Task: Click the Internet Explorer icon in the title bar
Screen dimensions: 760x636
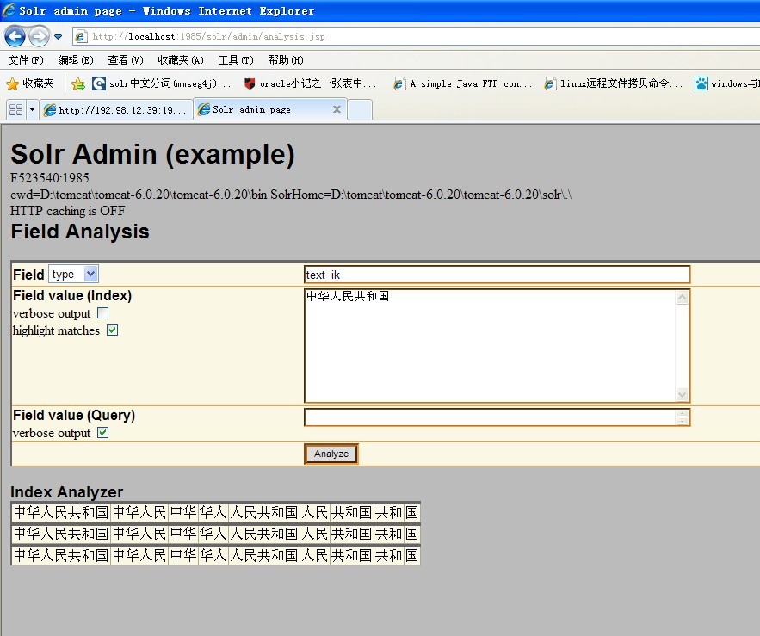Action: click(x=9, y=10)
